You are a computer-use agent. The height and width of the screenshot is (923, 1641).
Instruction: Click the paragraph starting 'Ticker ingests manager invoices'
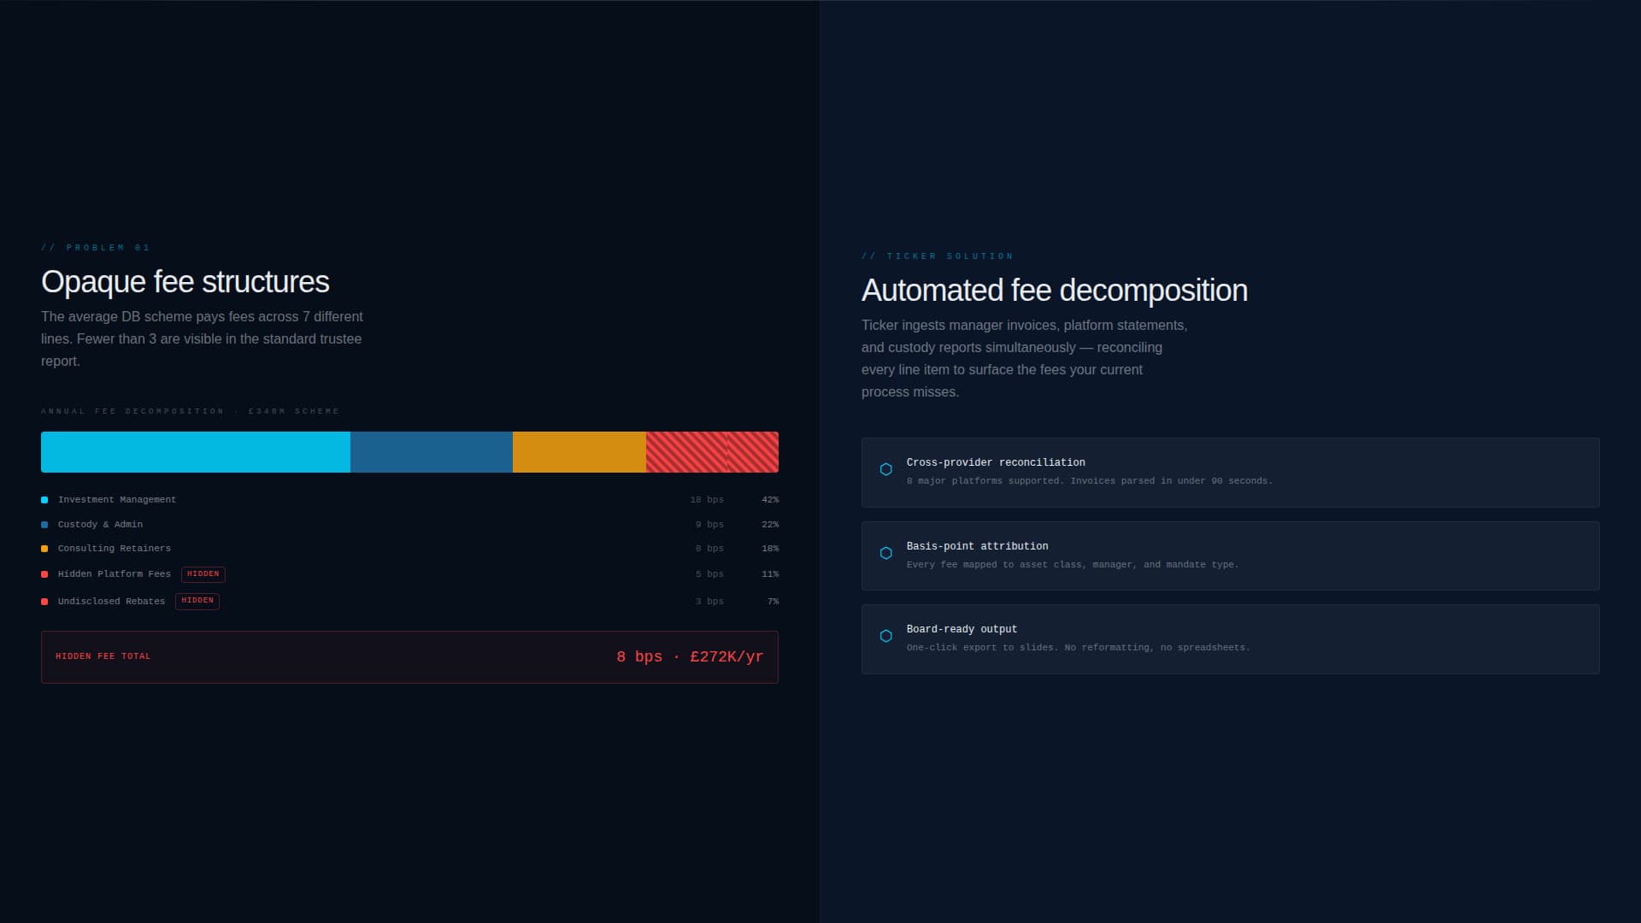click(x=1025, y=358)
